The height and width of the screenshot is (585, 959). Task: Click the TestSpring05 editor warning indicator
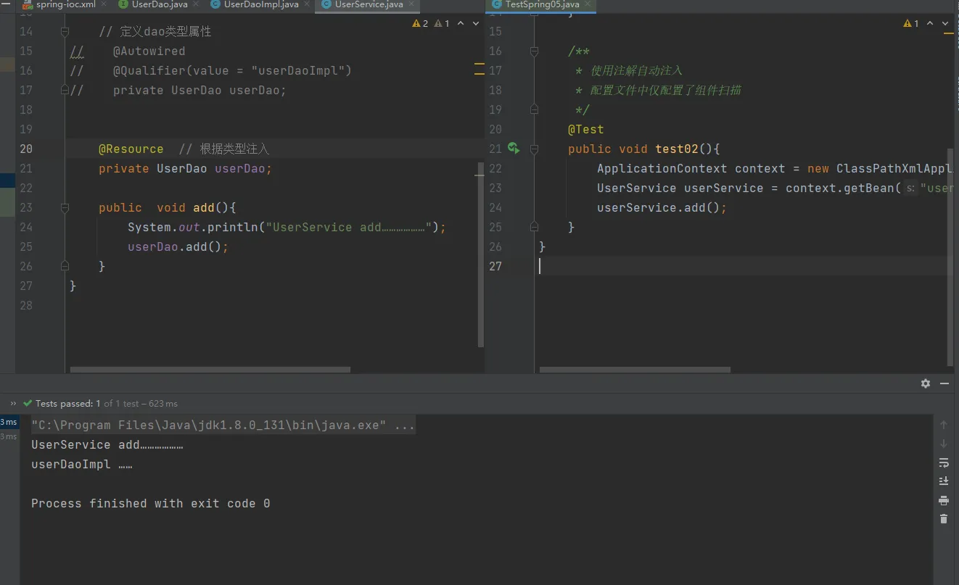pos(911,24)
